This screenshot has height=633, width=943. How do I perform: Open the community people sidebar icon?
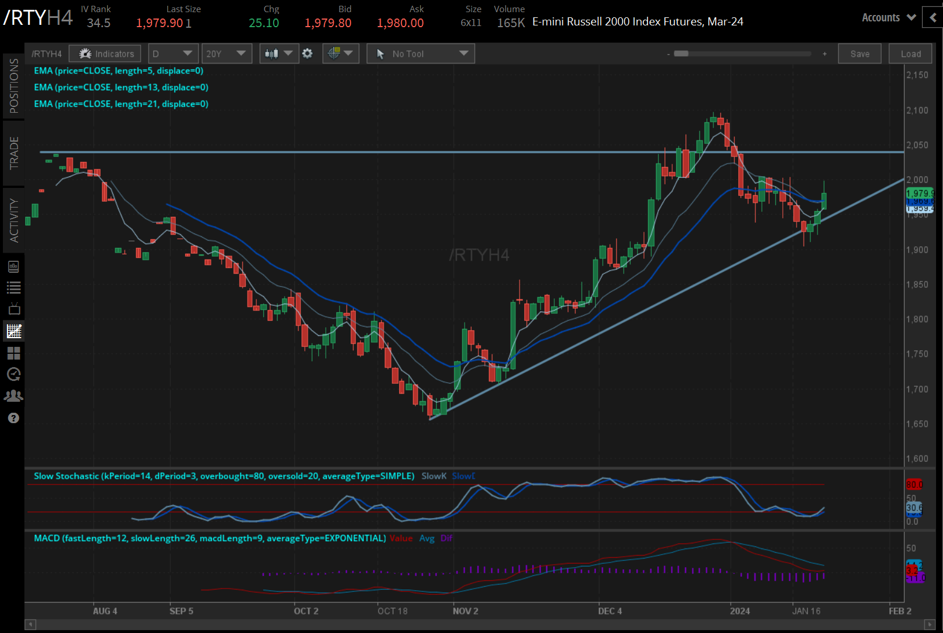(x=14, y=396)
